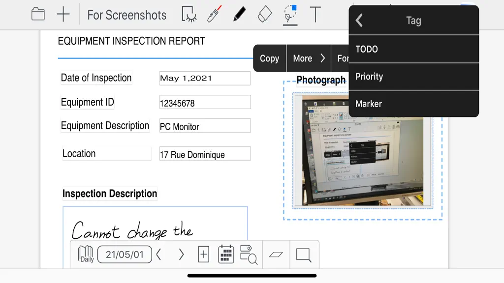504x283 pixels.
Task: Add a new note with plus icon
Action: pos(63,14)
